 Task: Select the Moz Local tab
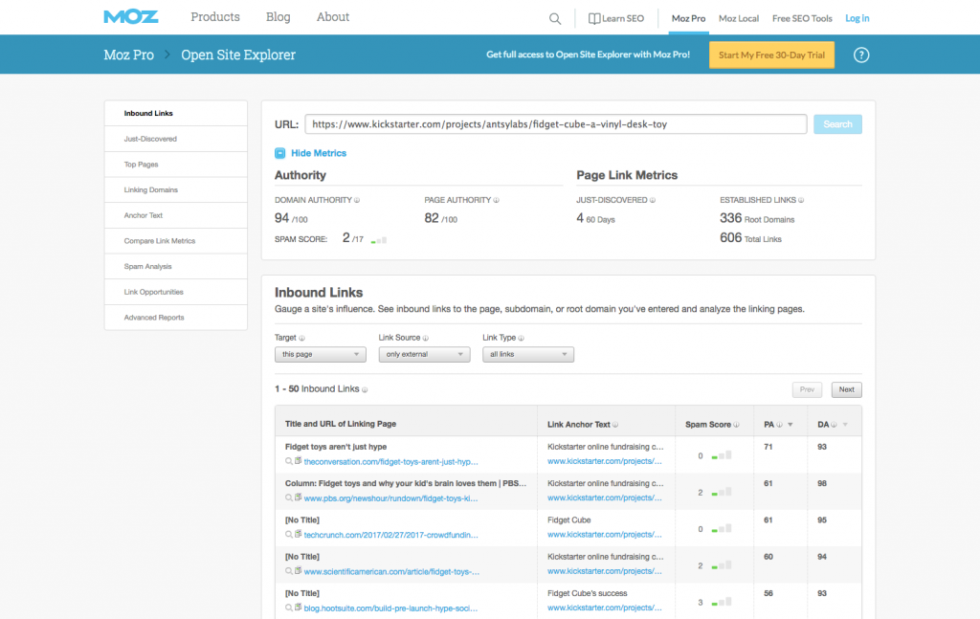tap(739, 19)
